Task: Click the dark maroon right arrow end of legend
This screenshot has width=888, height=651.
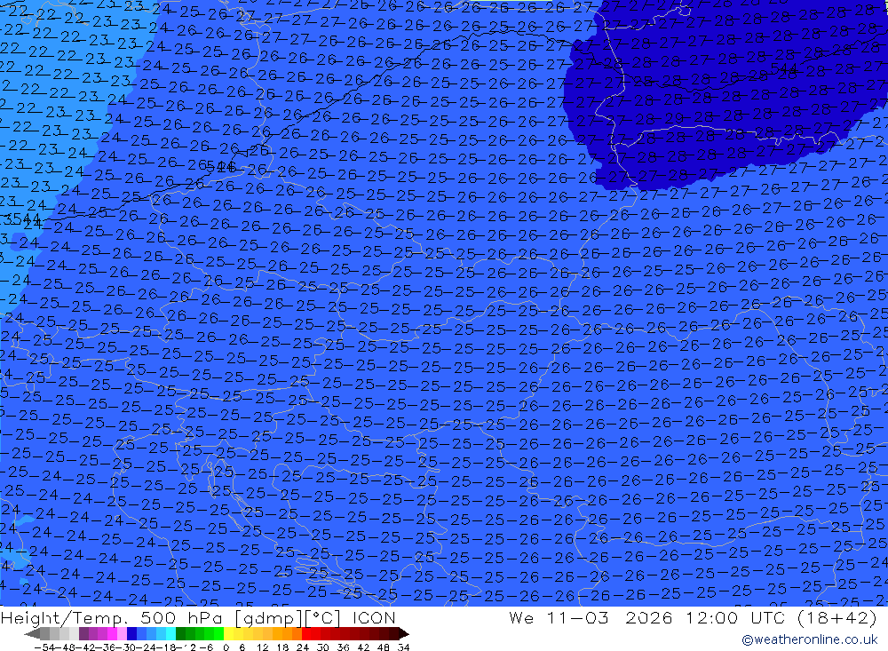Action: tap(404, 633)
